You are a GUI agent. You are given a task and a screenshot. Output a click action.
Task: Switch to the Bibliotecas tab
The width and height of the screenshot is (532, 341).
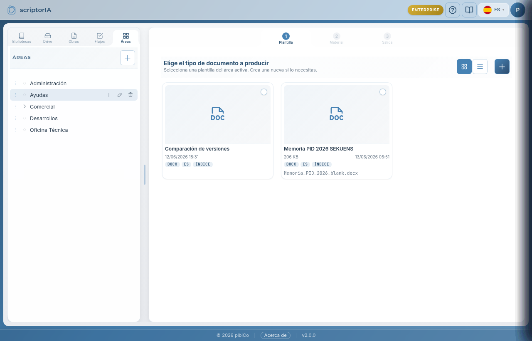click(22, 38)
